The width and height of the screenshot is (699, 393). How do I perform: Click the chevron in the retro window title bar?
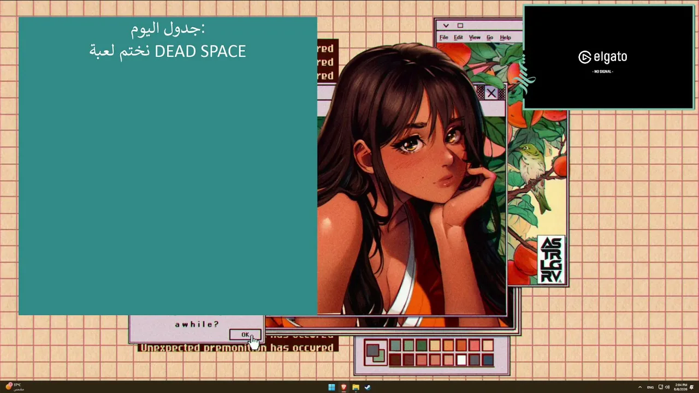pos(446,26)
